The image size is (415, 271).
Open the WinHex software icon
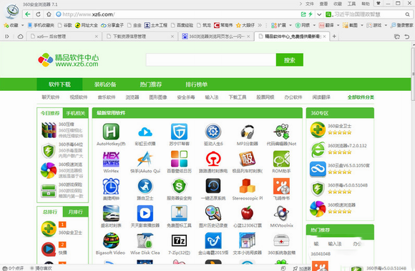(x=111, y=159)
